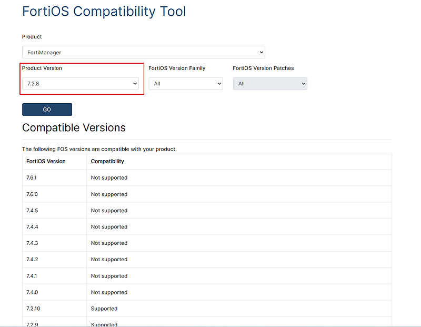The image size is (421, 327).
Task: Open the Product Version dropdown showing 7.2.8
Action: [x=80, y=83]
